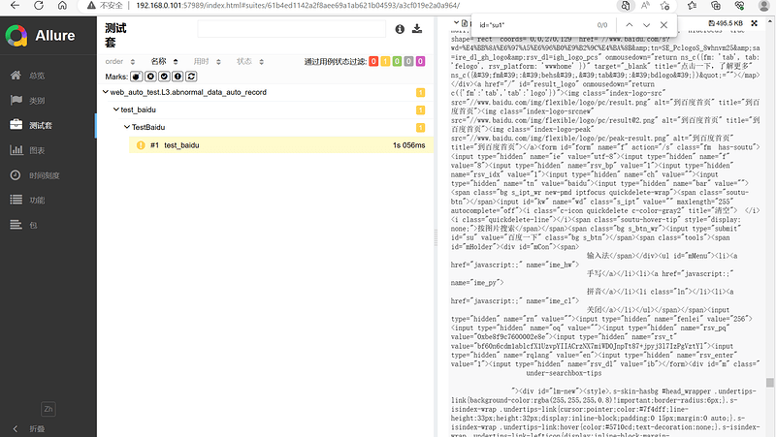Click the right pane scrollbar thumb
This screenshot has height=437, width=776.
click(769, 383)
